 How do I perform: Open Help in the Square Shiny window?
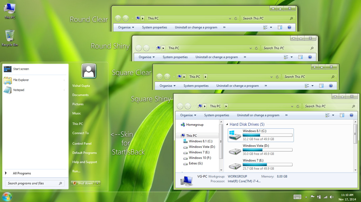[351, 115]
